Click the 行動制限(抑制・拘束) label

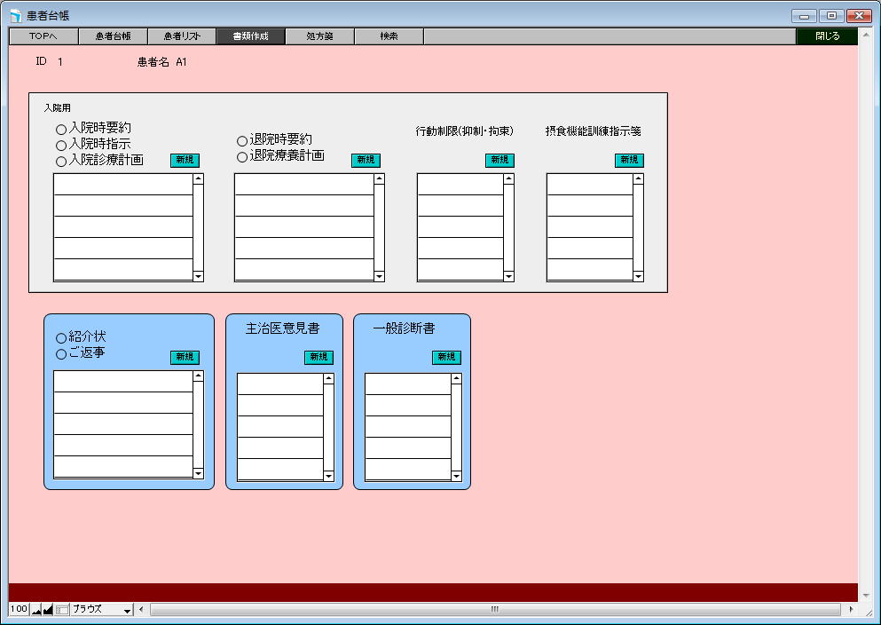[x=464, y=131]
